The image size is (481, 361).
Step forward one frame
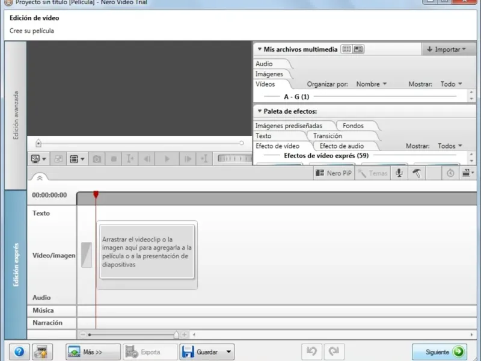[x=188, y=159]
